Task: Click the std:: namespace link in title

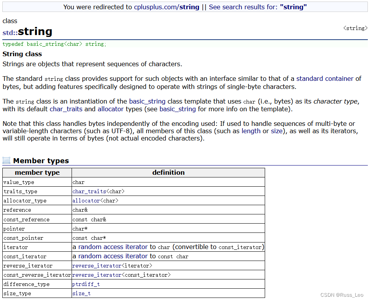Action: point(10,32)
